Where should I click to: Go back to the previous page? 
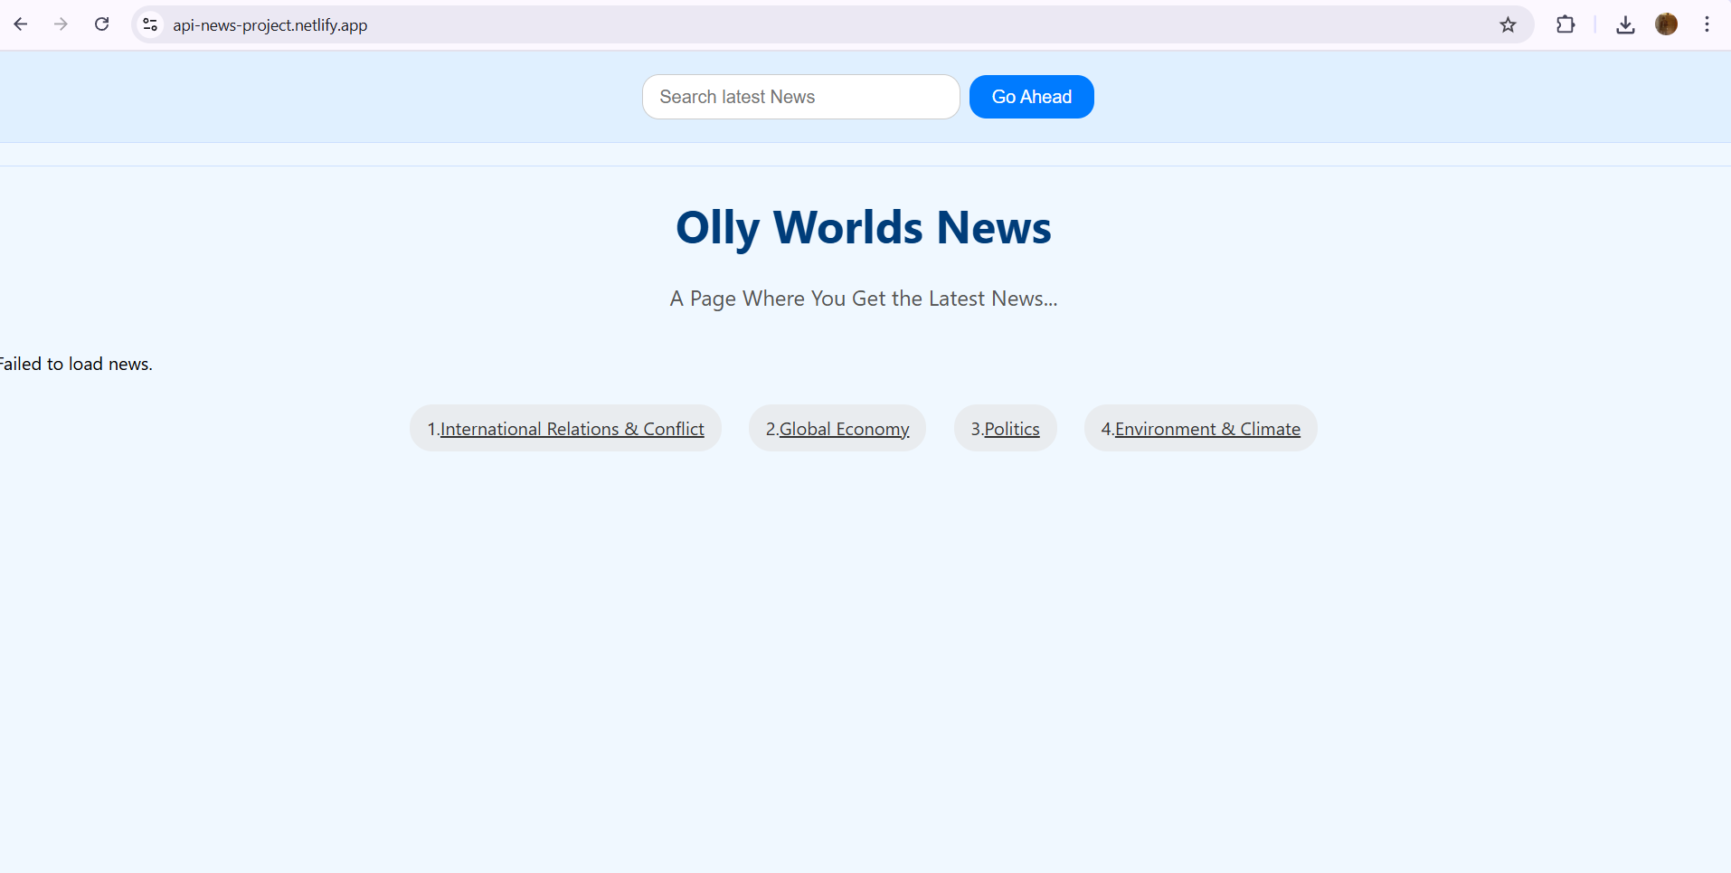(x=21, y=24)
